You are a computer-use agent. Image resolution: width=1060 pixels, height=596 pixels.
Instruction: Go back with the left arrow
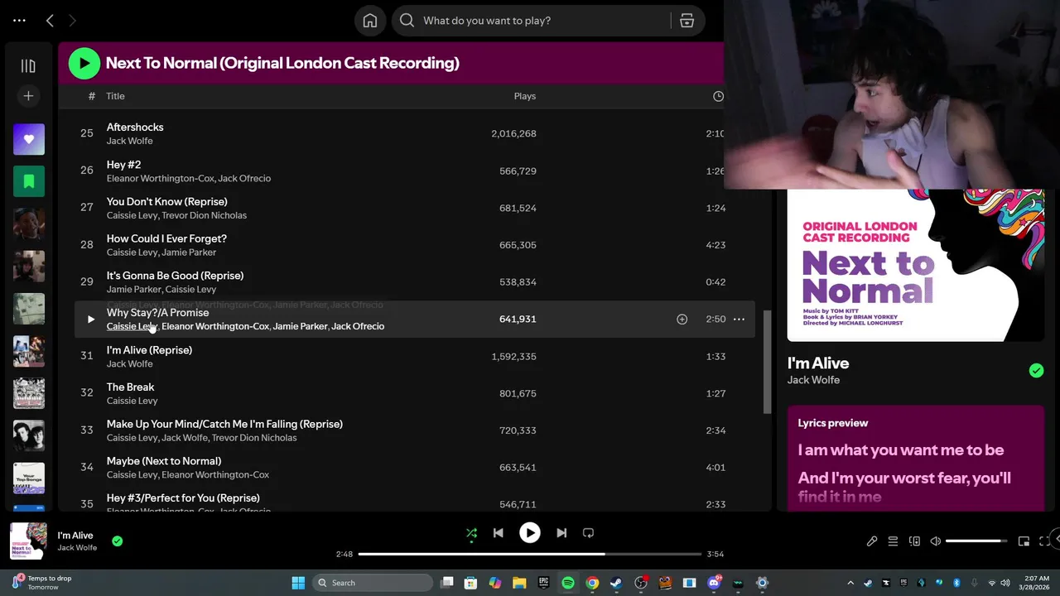50,21
